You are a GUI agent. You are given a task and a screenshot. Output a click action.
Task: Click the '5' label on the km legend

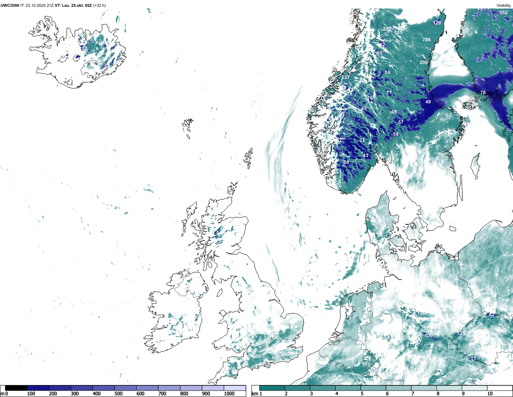362,394
